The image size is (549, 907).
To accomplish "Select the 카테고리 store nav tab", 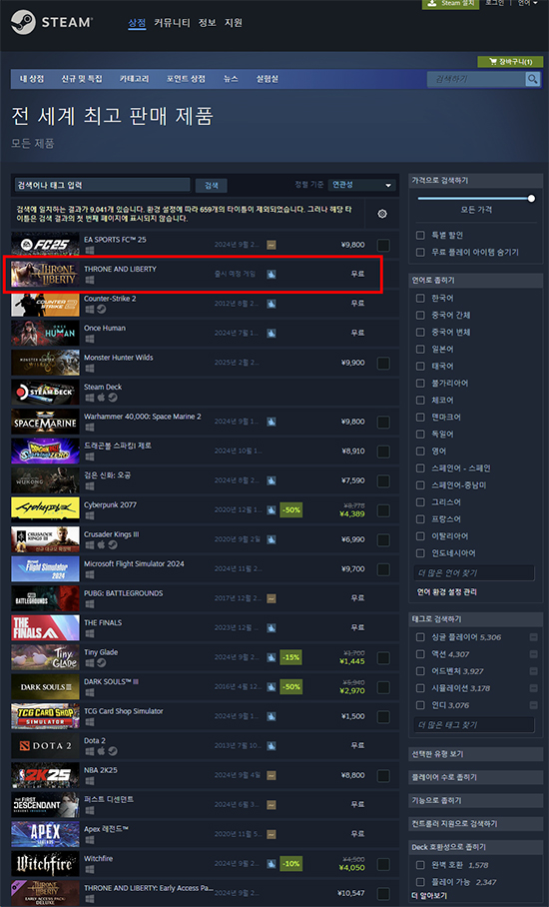I will click(x=134, y=79).
